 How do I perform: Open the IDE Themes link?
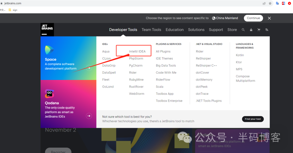(x=164, y=59)
